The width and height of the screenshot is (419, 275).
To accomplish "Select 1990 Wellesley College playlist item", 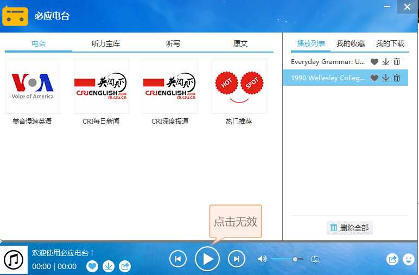I will (x=328, y=78).
